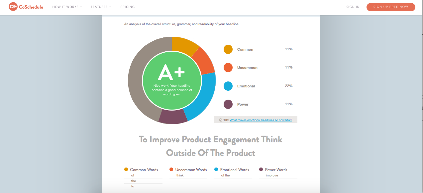This screenshot has width=423, height=193.
Task: Click the Power purple legend circle
Action: [x=228, y=104]
